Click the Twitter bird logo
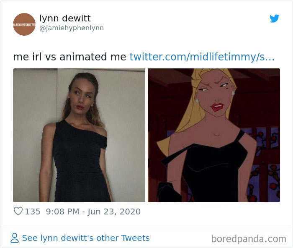 (x=274, y=18)
